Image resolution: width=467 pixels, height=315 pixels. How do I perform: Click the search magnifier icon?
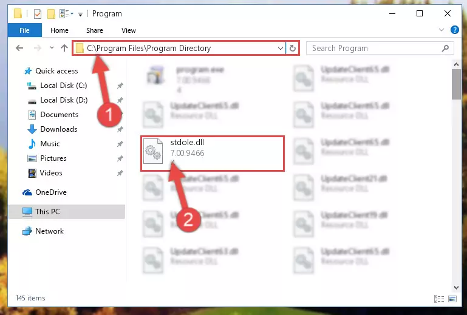446,48
